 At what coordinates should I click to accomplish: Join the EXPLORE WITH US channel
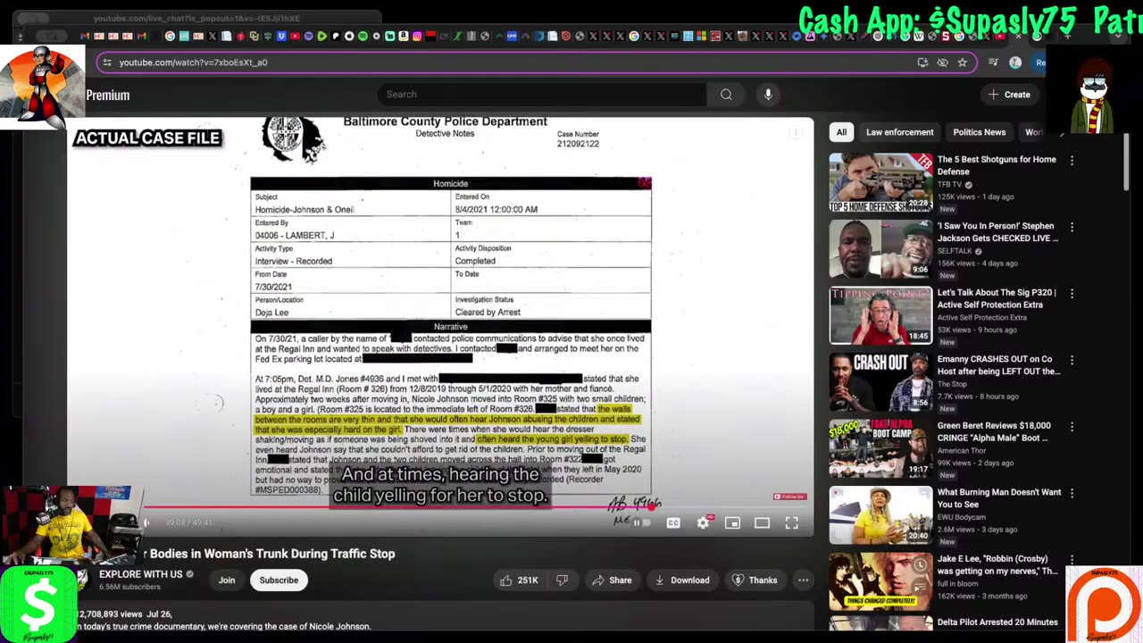(x=227, y=580)
